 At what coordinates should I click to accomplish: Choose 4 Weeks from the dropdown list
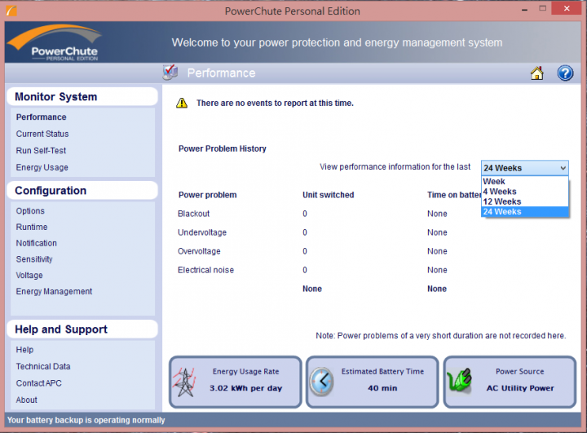point(524,192)
